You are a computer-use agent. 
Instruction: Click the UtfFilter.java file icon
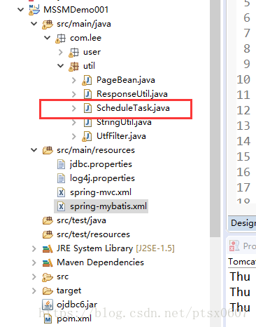pyautogui.click(x=87, y=136)
